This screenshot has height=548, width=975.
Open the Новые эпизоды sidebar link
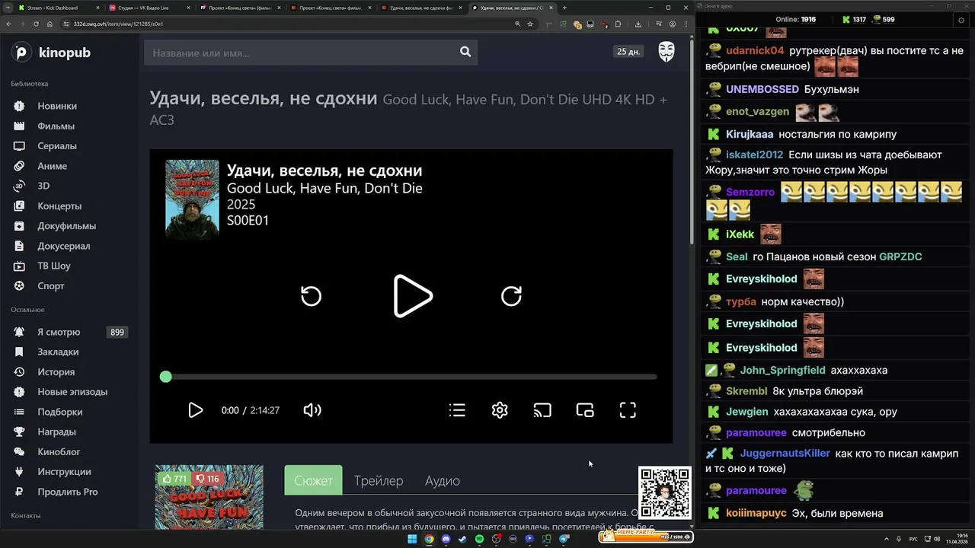[x=72, y=392]
